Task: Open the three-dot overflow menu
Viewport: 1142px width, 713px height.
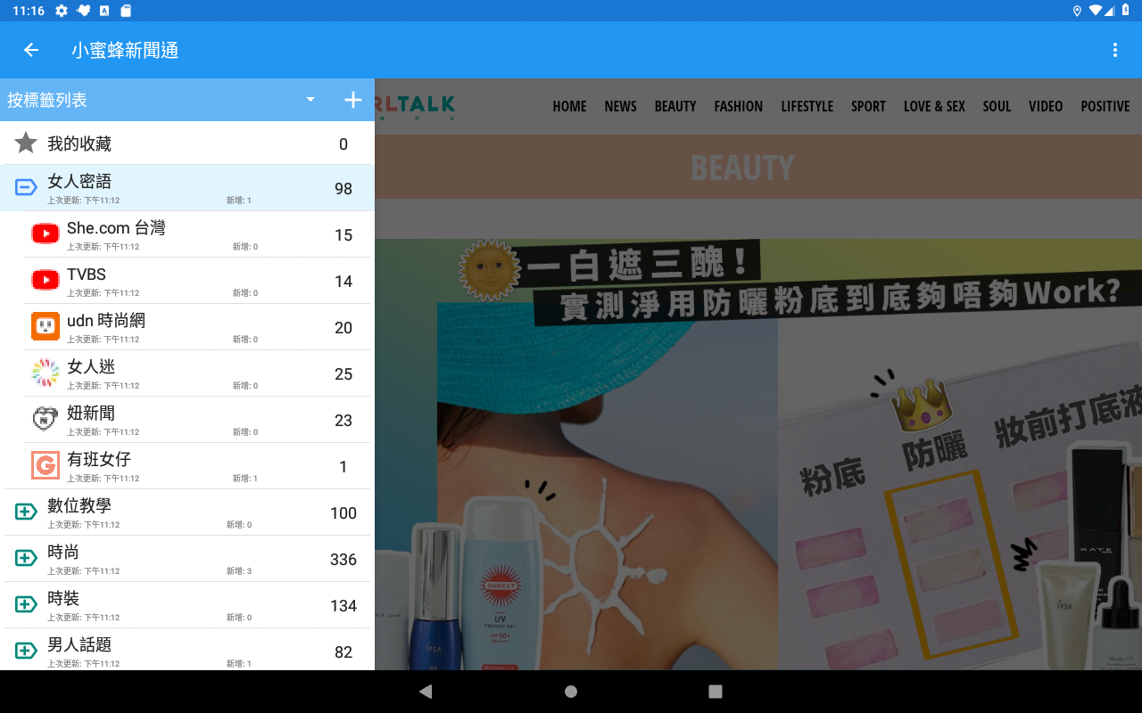Action: tap(1114, 50)
